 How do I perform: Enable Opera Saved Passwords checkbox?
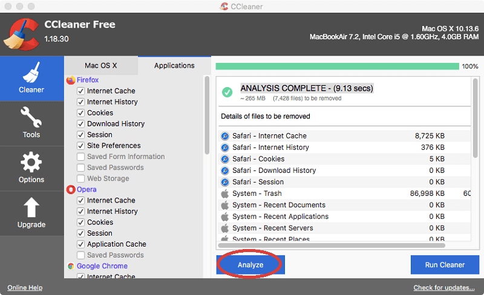[x=80, y=255]
